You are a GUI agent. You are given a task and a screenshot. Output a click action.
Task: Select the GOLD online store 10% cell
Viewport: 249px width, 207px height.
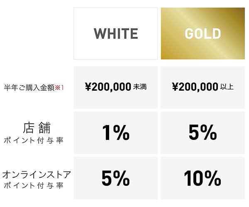203,178
